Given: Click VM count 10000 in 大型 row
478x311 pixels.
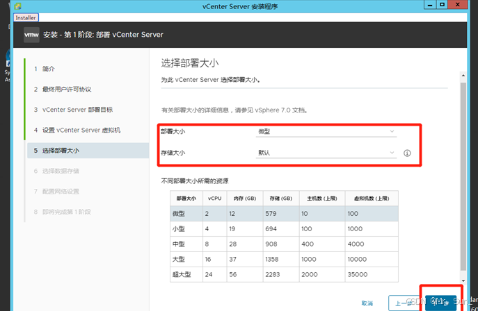Looking at the screenshot, I should (x=357, y=260).
